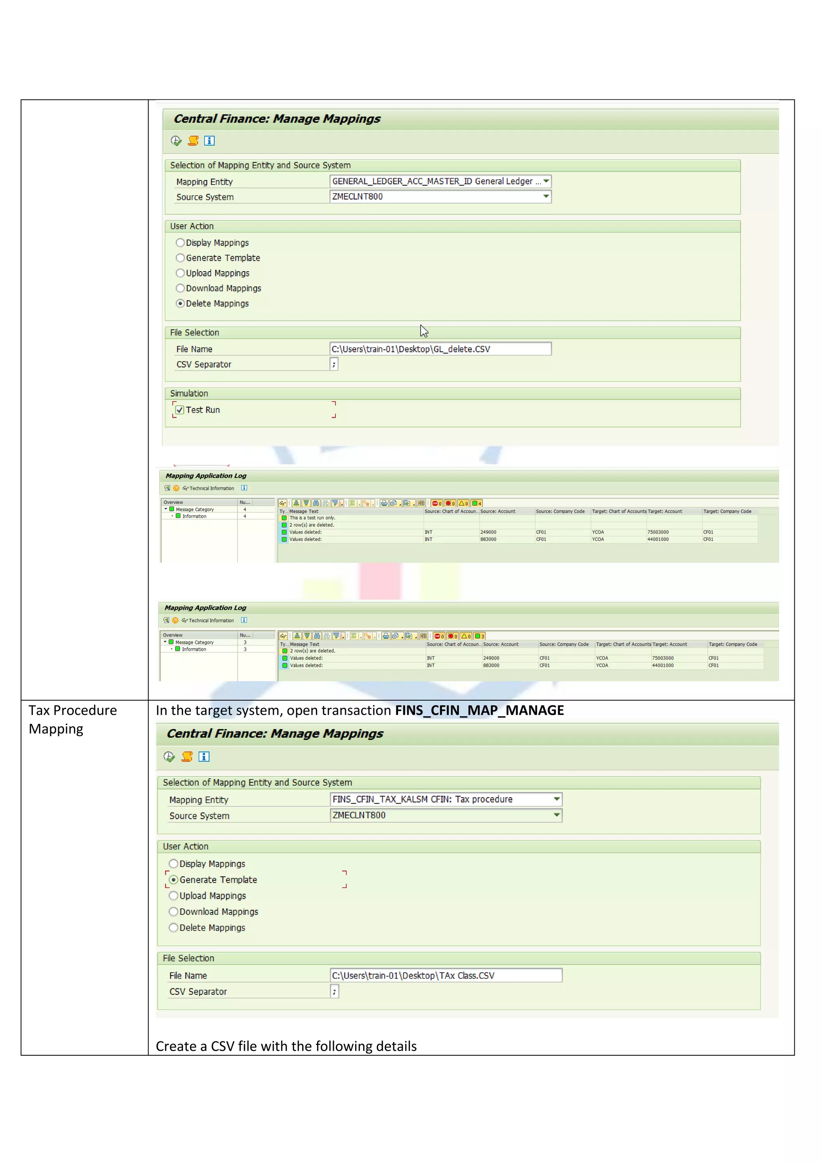Open FINS_CFIN_TAX_KALSM Mapping Entity dropdown
Viewport: 822px width, 1162px height.
pos(557,799)
